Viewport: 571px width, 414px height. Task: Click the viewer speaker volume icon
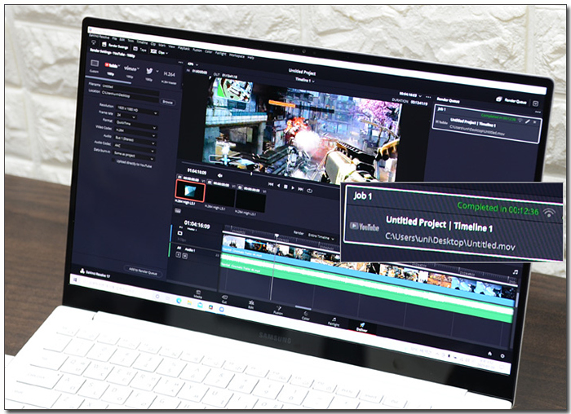pos(220,175)
